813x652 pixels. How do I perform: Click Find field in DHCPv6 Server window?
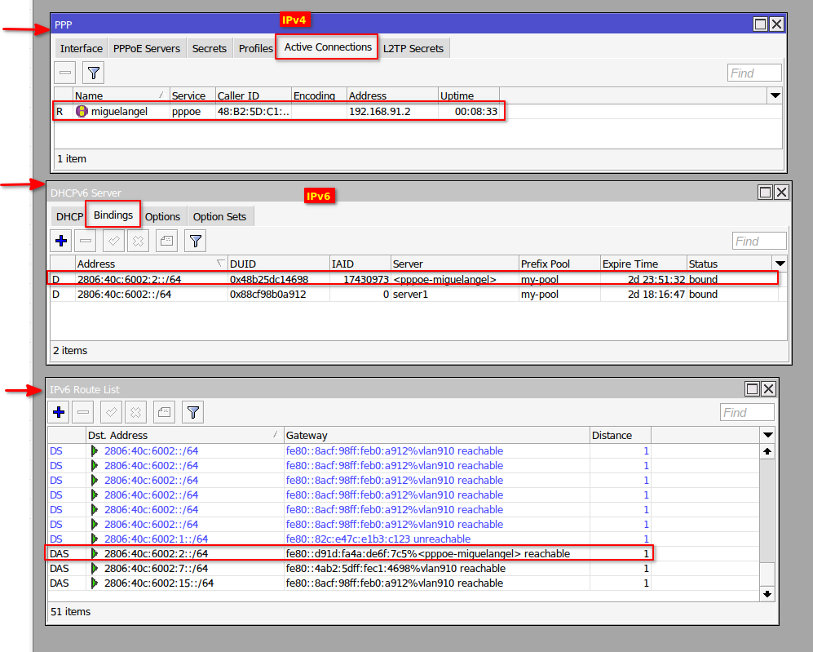coord(759,242)
